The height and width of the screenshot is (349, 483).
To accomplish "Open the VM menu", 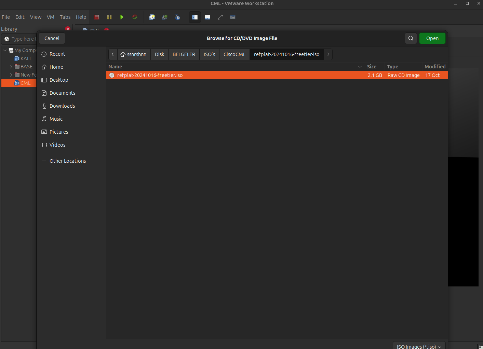I will 50,17.
